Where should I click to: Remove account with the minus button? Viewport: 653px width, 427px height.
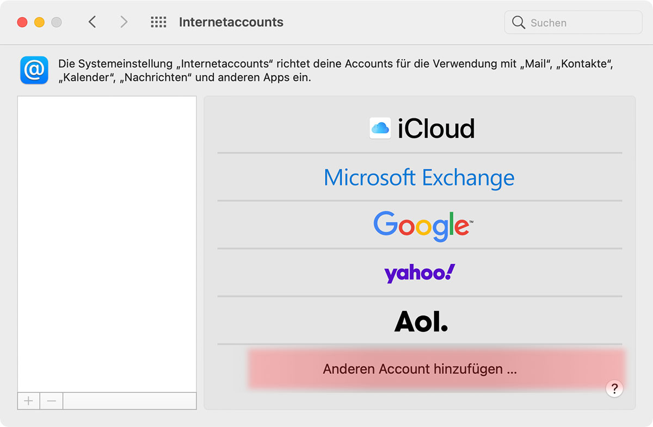pyautogui.click(x=52, y=401)
